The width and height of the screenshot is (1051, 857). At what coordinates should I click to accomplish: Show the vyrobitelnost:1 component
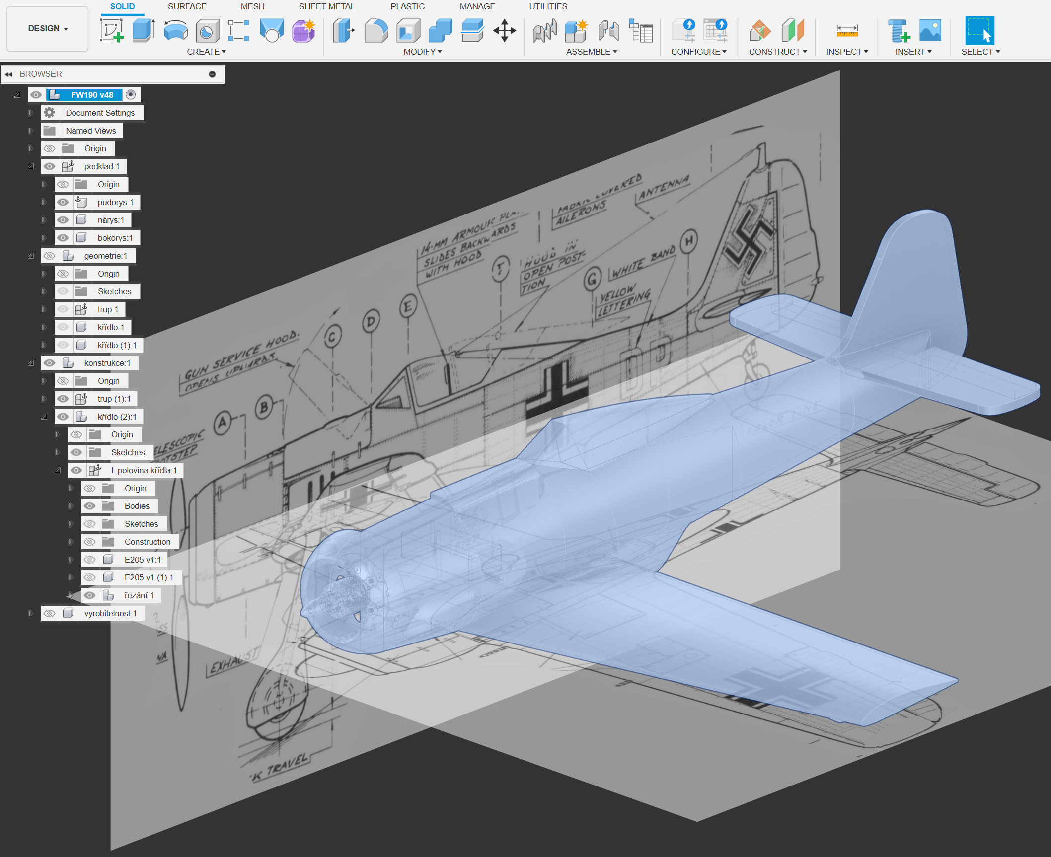49,613
